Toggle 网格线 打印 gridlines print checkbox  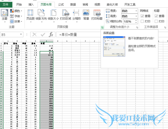(x=142, y=21)
